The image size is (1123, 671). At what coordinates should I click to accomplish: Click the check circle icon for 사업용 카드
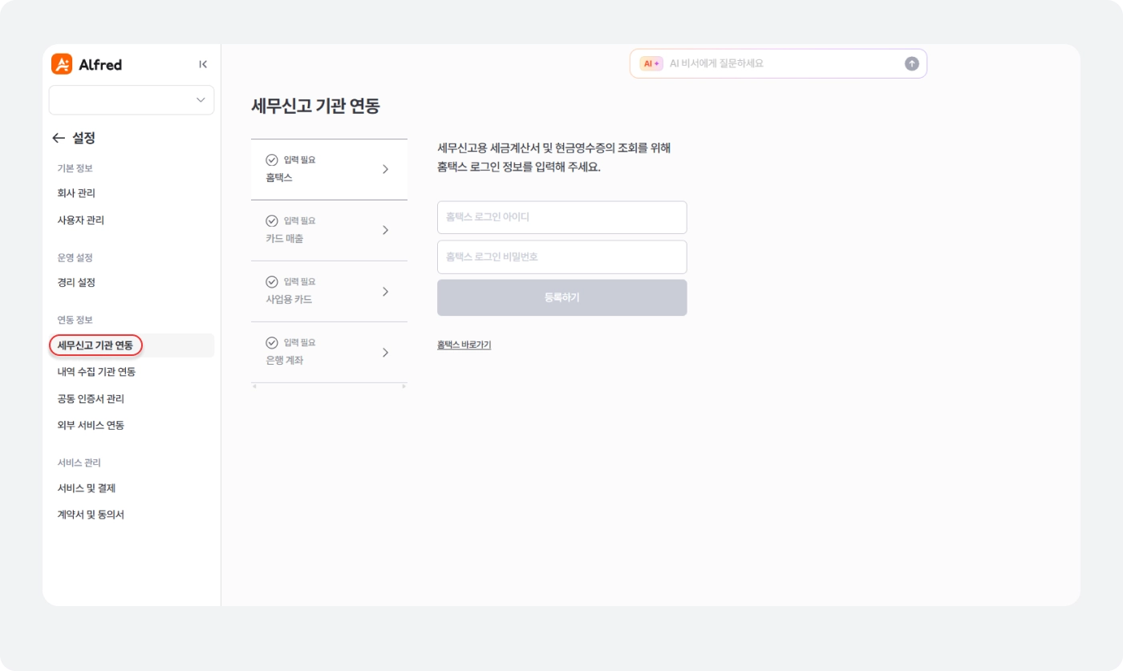[x=272, y=281]
